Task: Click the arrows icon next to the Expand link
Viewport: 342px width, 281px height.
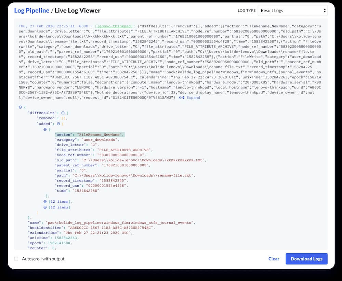Action: point(182,98)
